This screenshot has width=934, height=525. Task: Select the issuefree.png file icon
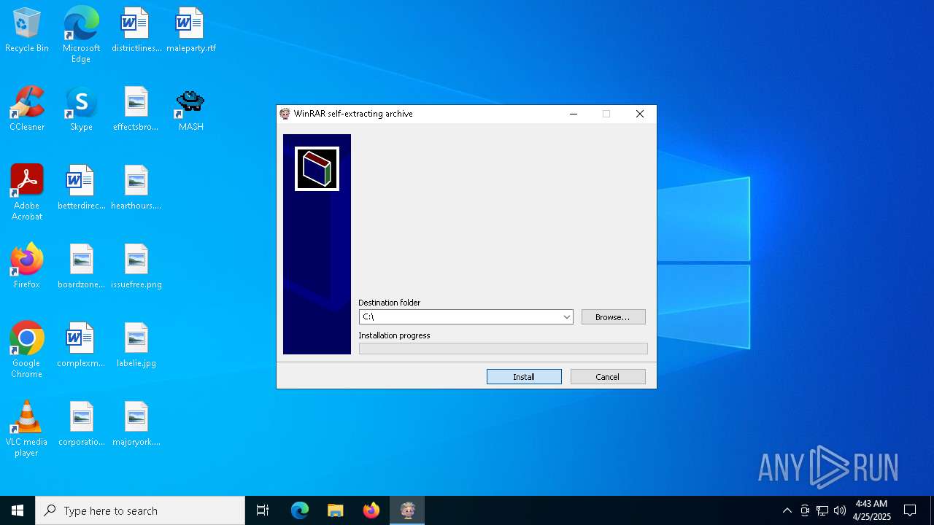tap(136, 267)
